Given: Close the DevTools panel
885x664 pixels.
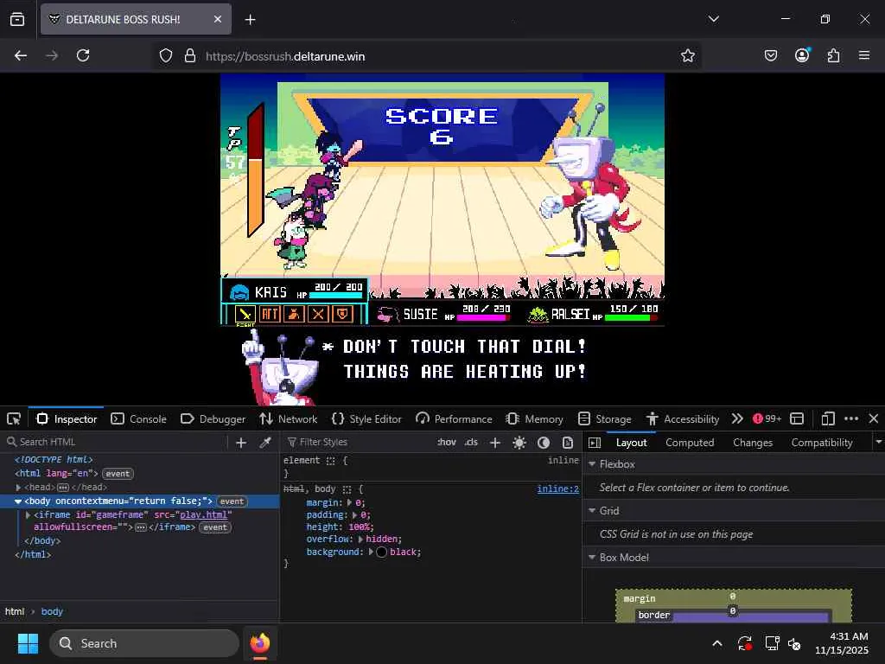Looking at the screenshot, I should coord(874,418).
